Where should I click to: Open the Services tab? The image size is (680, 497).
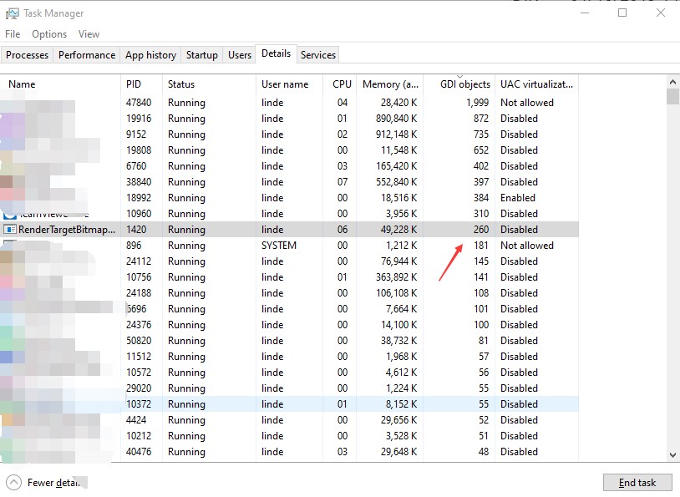coord(317,55)
